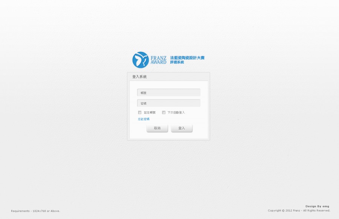Click inside the 密碼 password field
Screen dimensions: 339x219
pyautogui.click(x=168, y=103)
